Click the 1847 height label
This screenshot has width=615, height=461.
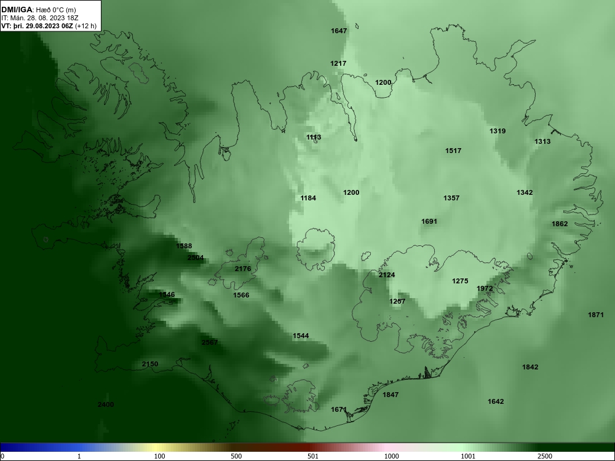point(391,395)
